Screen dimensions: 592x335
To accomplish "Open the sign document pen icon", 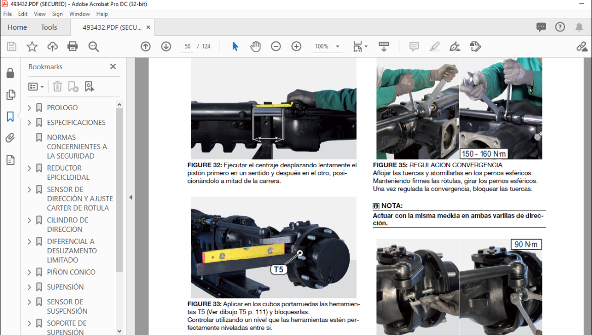I will coord(455,46).
